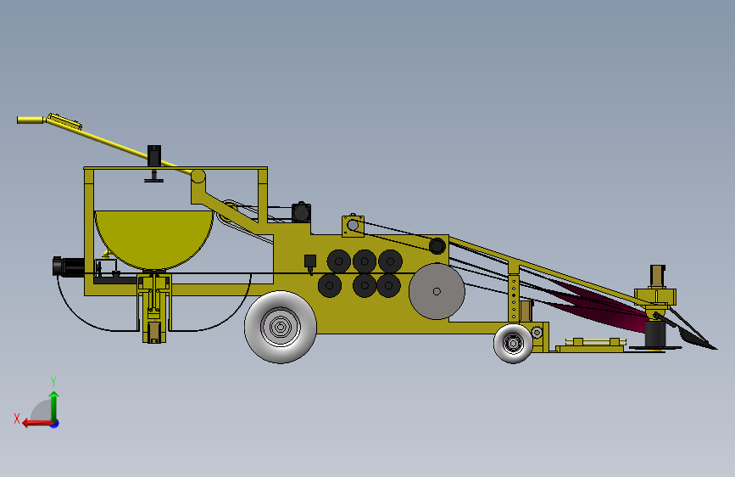Select the square bracket with the round hole
Image resolution: width=735 pixels, height=477 pixels.
tap(353, 226)
